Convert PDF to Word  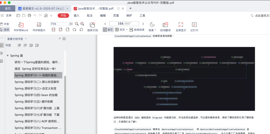[21, 27]
